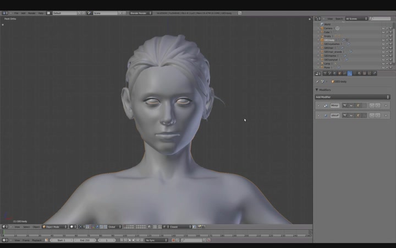396x248 pixels.
Task: Select the World item in outliner
Action: point(327,24)
